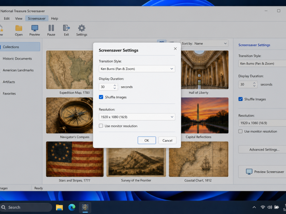Tick Use monitor resolution in right panel
This screenshot has width=286, height=214.
pyautogui.click(x=240, y=131)
